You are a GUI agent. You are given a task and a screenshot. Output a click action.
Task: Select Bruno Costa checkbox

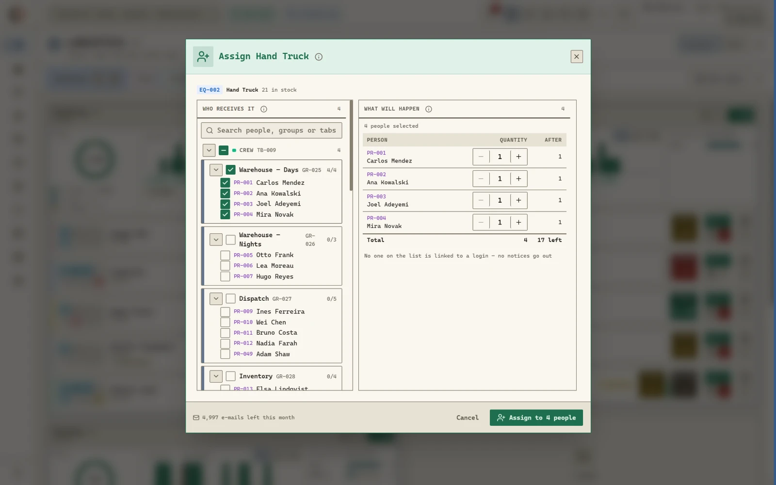225,333
